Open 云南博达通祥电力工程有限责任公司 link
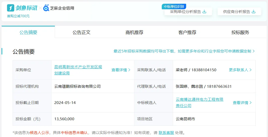Viewport: 268px width, 137px height. [199, 102]
